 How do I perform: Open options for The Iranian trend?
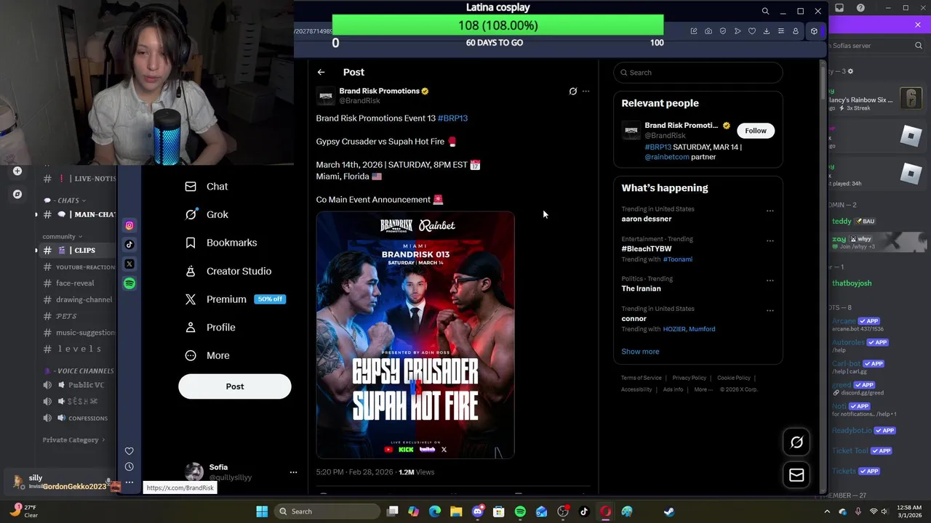tap(770, 281)
